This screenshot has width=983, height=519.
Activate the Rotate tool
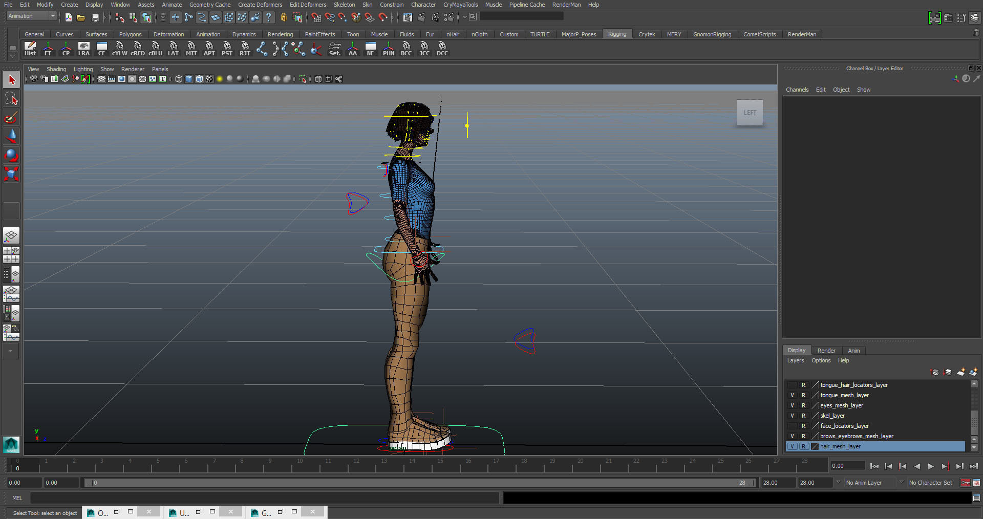11,155
